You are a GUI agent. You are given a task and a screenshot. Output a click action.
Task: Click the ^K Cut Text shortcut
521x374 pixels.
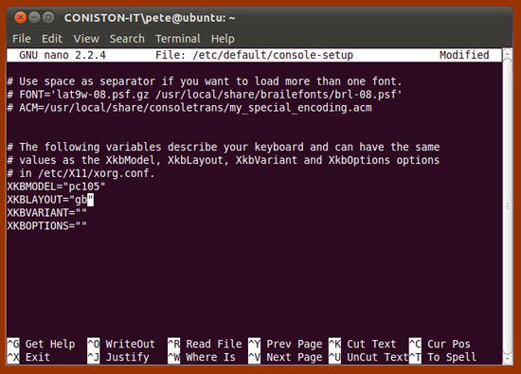pyautogui.click(x=363, y=344)
